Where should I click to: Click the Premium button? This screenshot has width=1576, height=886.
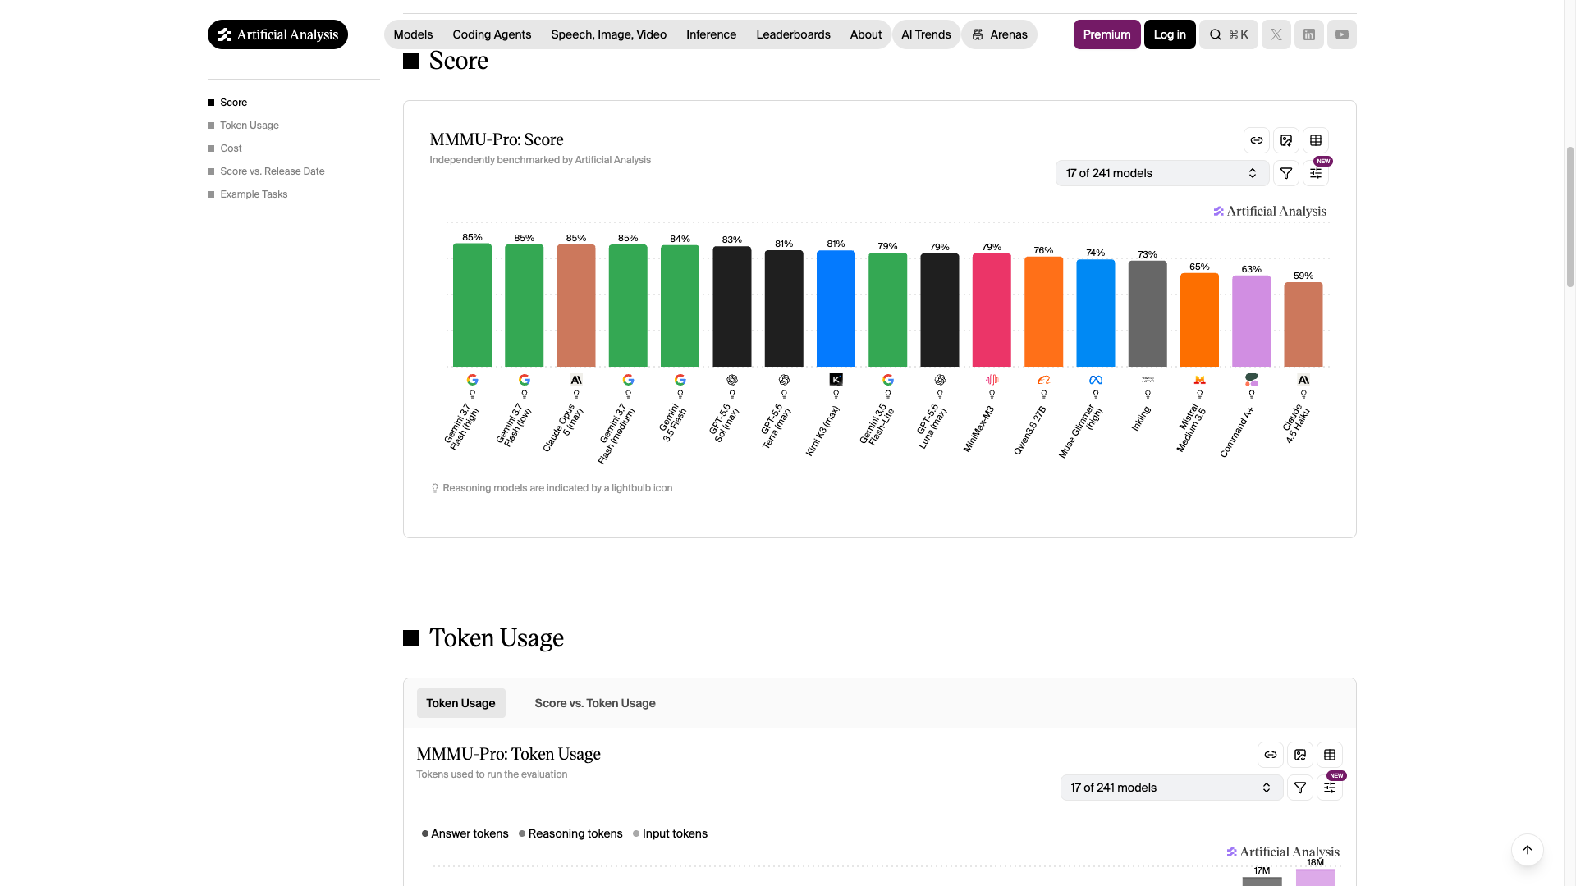click(1106, 34)
